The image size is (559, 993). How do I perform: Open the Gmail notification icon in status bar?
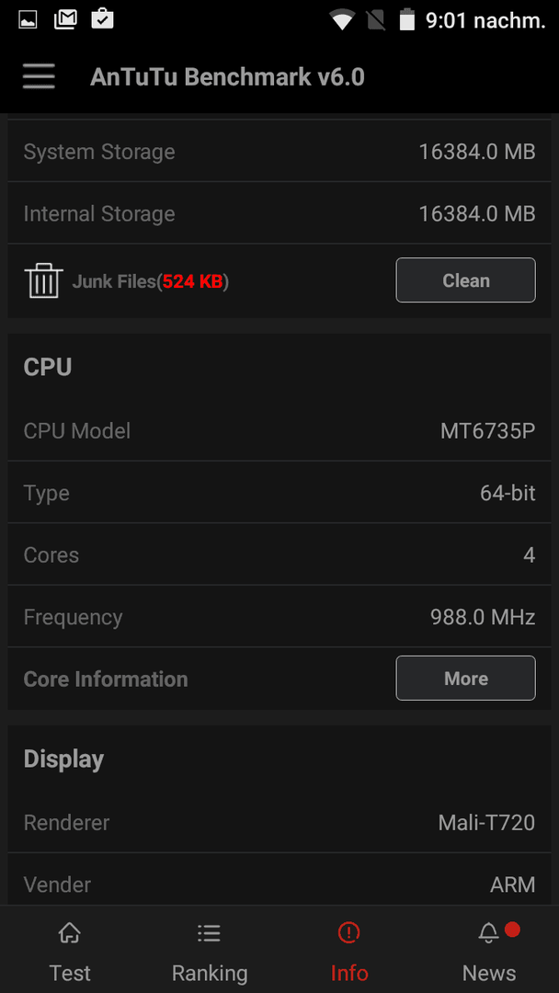pyautogui.click(x=66, y=20)
